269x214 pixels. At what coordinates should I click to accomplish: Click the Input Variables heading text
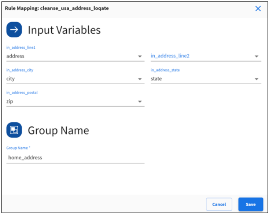pos(64,30)
